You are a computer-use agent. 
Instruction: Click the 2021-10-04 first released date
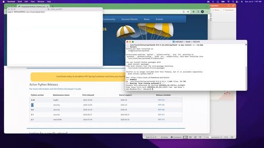[87, 100]
